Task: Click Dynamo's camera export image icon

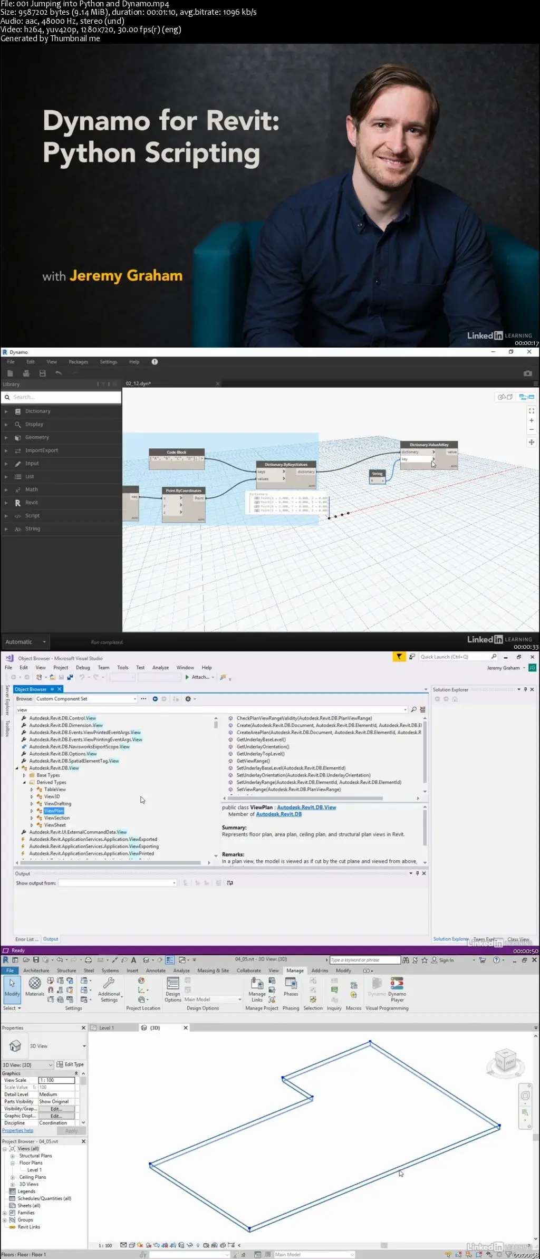Action: [527, 373]
